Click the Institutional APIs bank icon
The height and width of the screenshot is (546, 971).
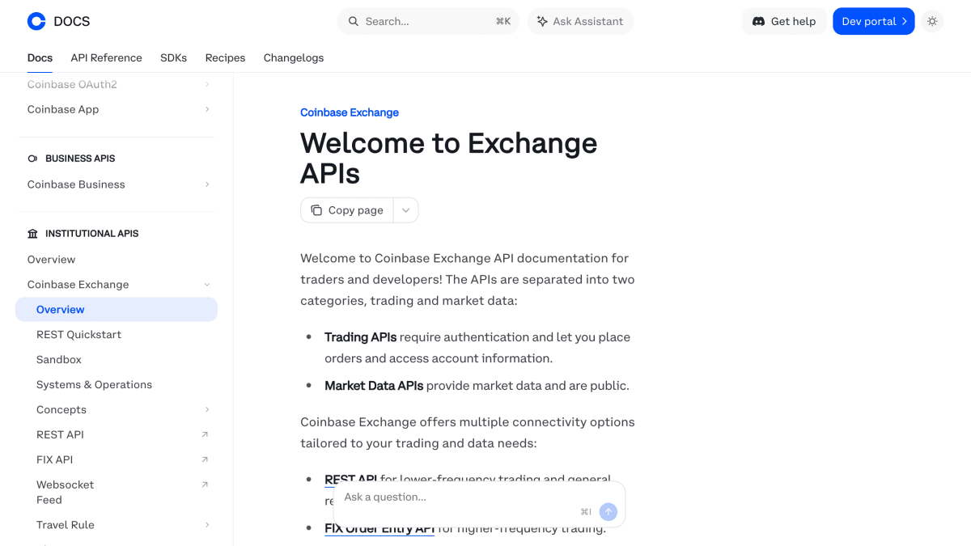click(32, 234)
